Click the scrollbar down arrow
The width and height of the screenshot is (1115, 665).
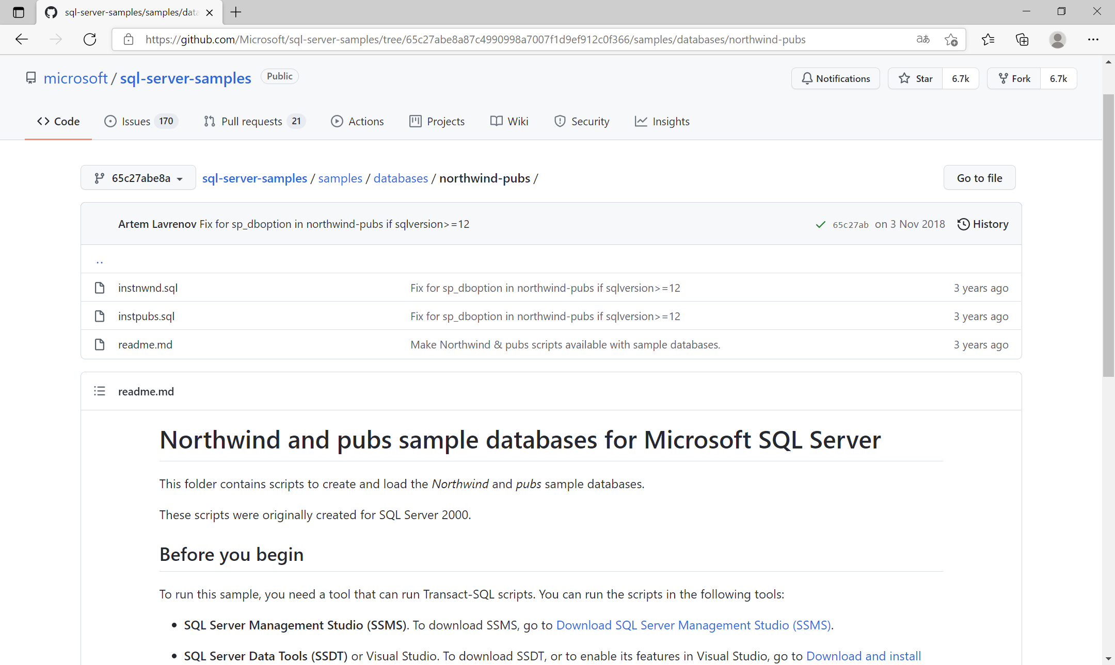1108,658
